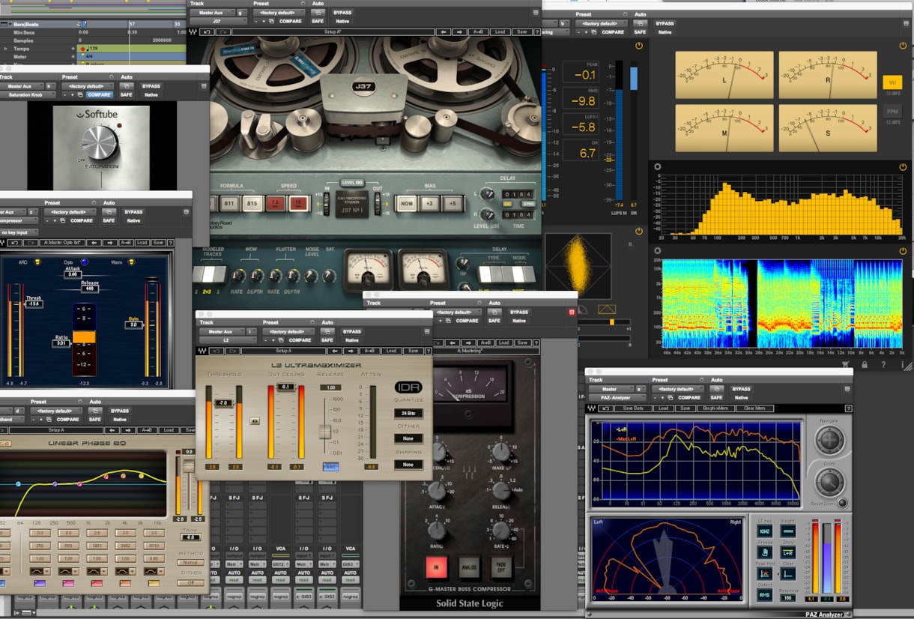Click the Waves logo in L2 toolbar
This screenshot has height=619, width=914.
[x=203, y=351]
